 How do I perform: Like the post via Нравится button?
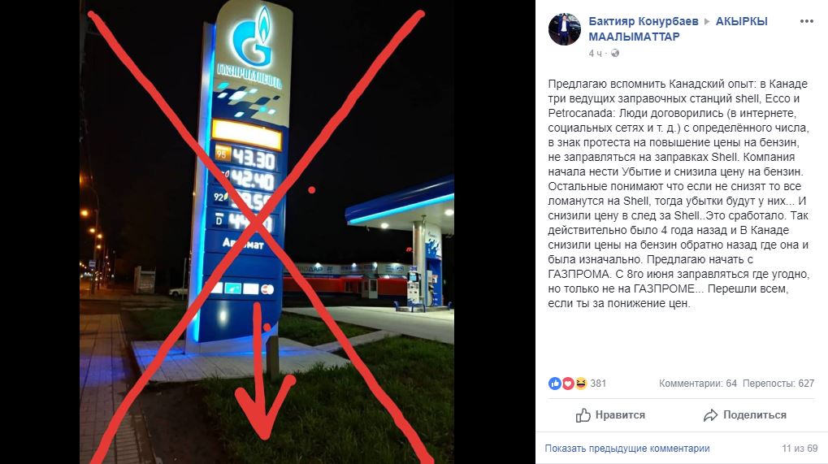(x=610, y=415)
